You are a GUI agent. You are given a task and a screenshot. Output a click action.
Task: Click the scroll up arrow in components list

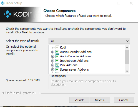click(x=127, y=48)
